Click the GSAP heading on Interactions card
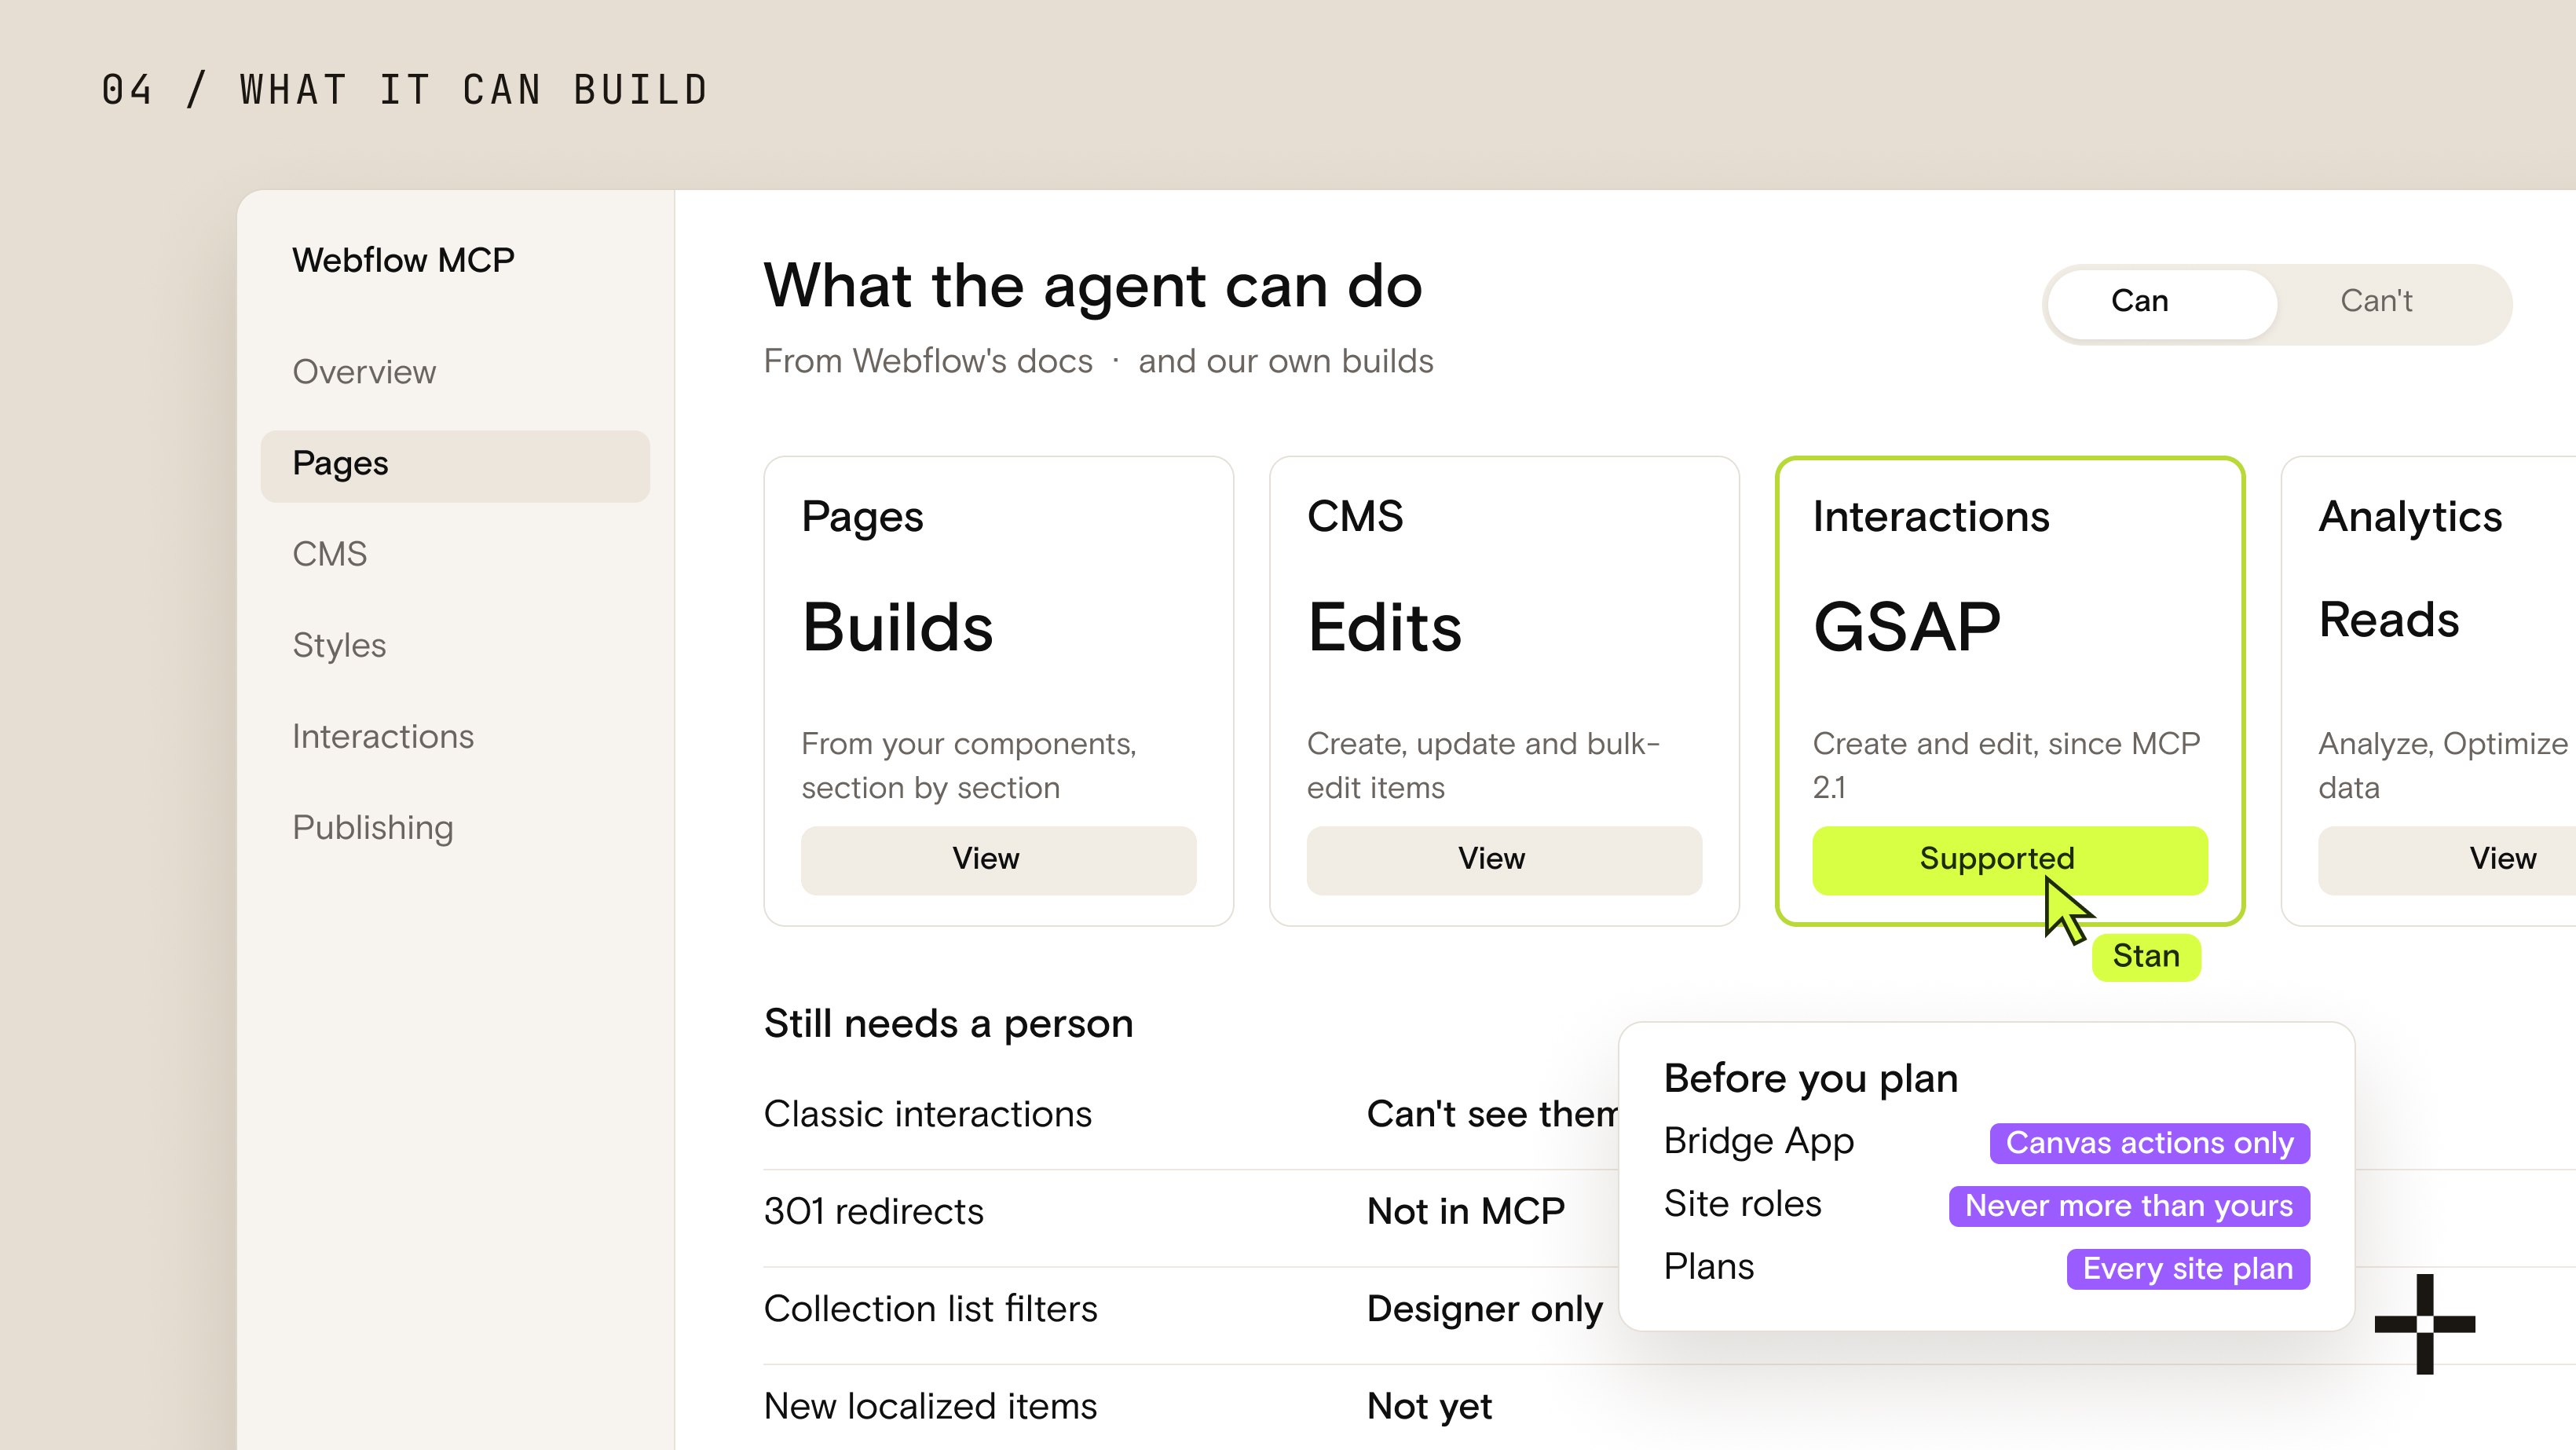The width and height of the screenshot is (2576, 1450). click(x=1907, y=628)
